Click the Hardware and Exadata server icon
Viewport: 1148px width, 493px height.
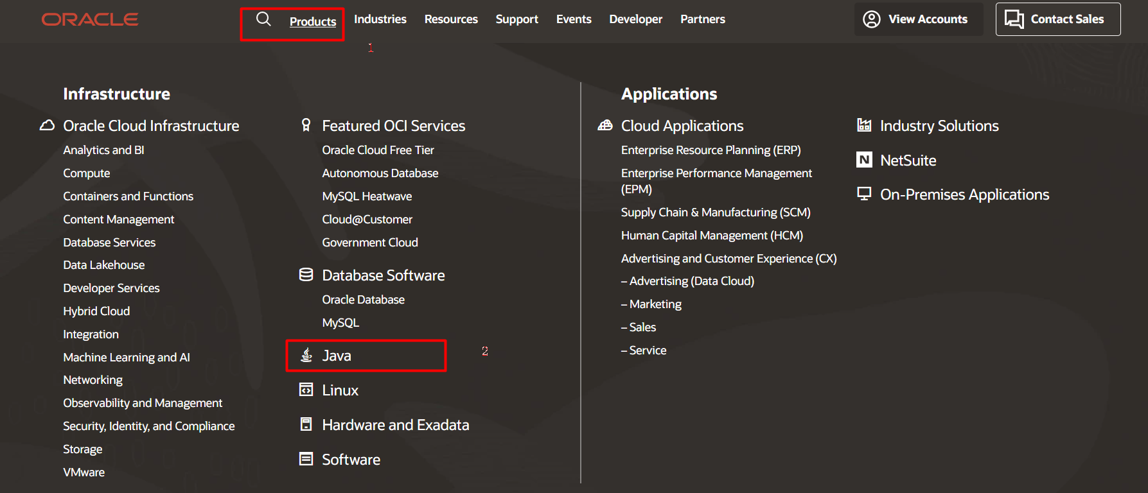coord(306,424)
